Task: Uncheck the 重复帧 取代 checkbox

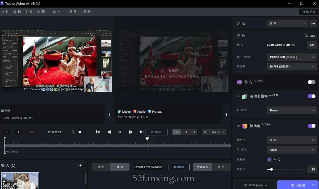Action: 269,160
